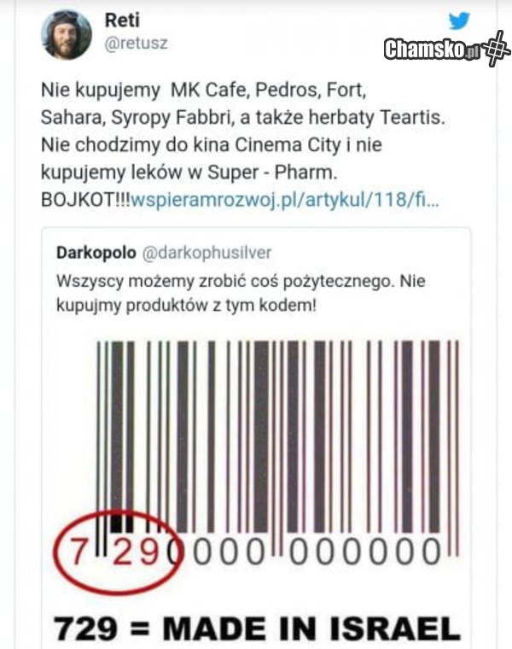Viewport: 512px width, 649px height.
Task: Open the wspieramrozwoj.pl article link
Action: point(284,201)
